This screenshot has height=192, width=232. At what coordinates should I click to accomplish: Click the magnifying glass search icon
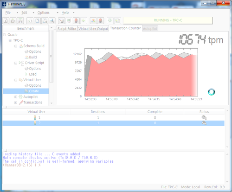click(x=52, y=20)
